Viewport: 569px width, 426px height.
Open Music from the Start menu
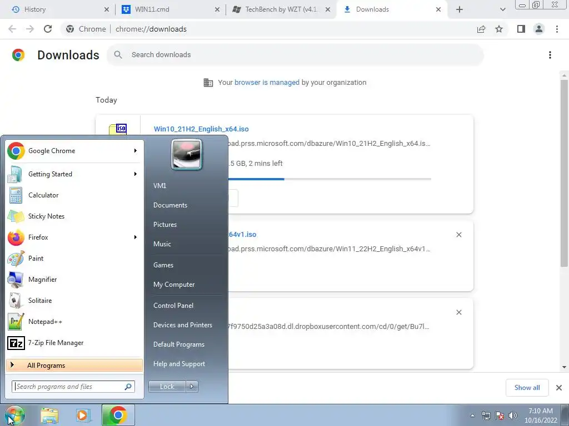point(162,244)
